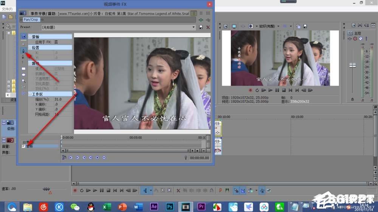Toggle Ignore Event Grouping button
The height and width of the screenshot is (212, 378).
[269, 190]
